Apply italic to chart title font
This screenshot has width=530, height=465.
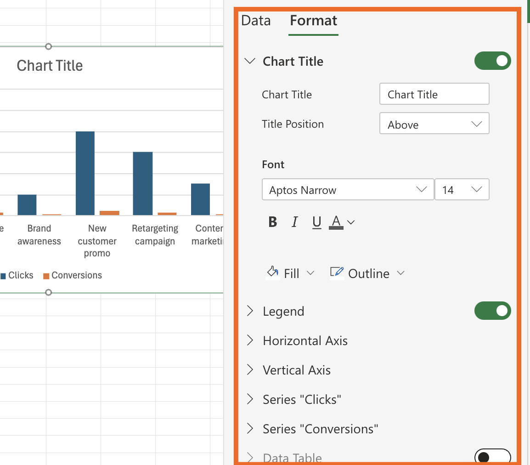click(x=294, y=222)
